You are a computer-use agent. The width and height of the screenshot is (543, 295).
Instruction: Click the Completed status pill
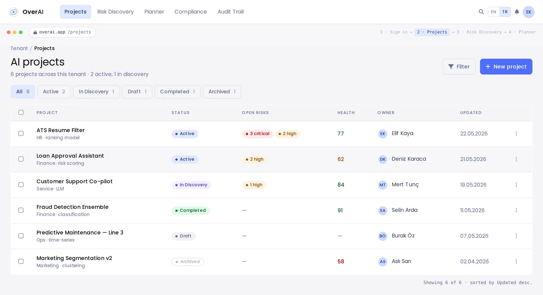coord(191,210)
